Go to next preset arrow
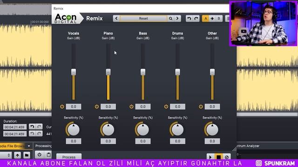Viewport: 298px width, 167px height. coord(177,19)
